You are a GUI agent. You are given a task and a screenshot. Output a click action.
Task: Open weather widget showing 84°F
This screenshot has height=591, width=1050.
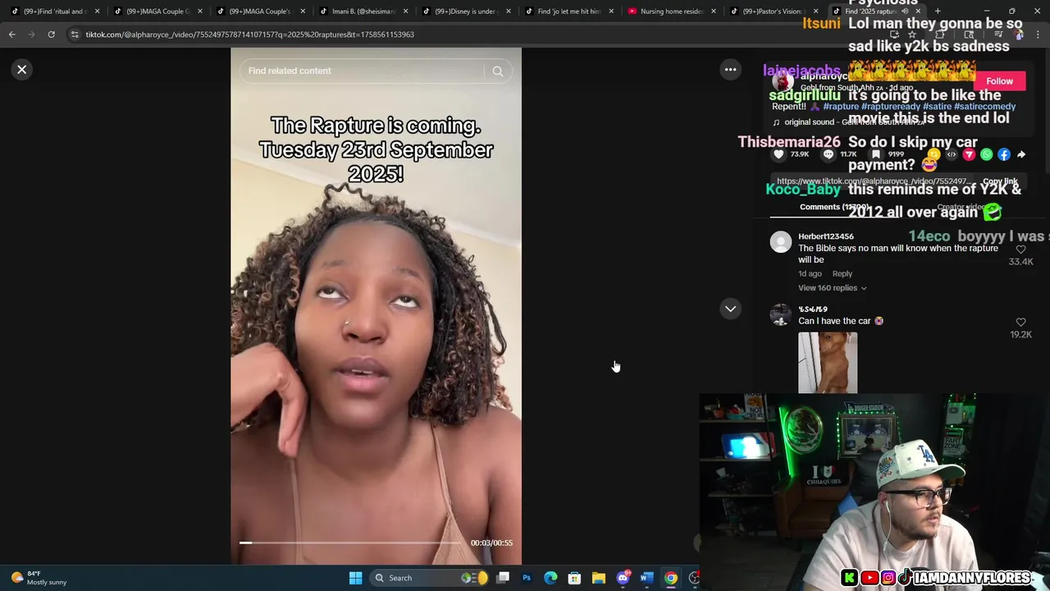coord(39,578)
